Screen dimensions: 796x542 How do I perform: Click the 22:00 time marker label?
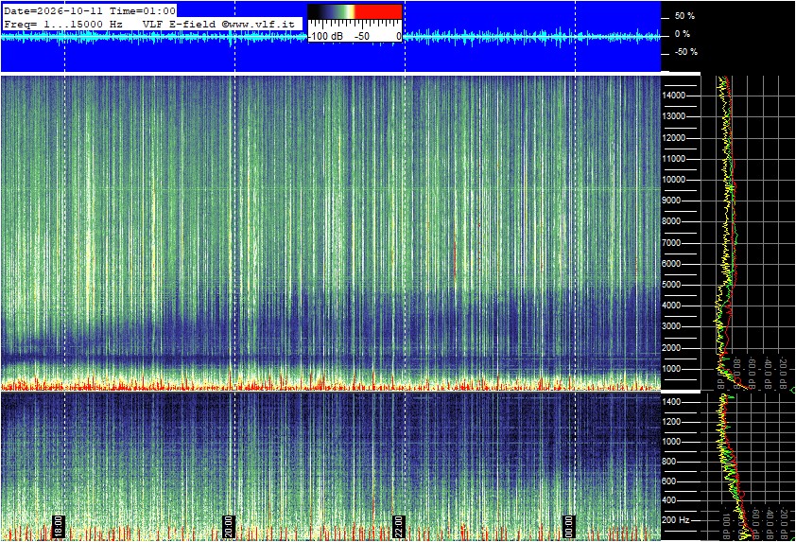coord(399,527)
